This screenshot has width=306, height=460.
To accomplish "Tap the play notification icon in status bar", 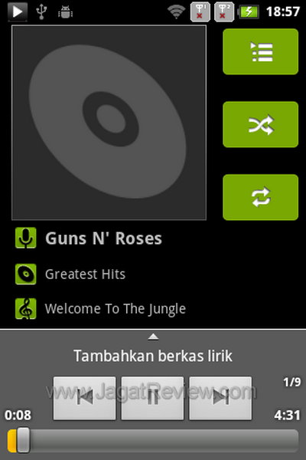I will pyautogui.click(x=18, y=11).
